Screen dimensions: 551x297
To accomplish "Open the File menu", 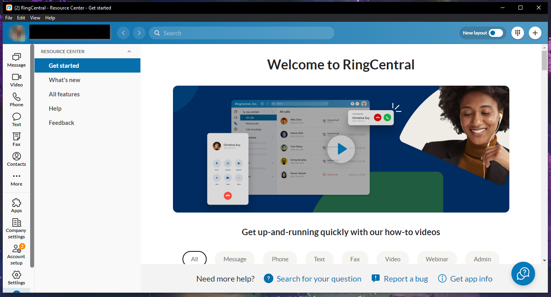I will pyautogui.click(x=9, y=18).
